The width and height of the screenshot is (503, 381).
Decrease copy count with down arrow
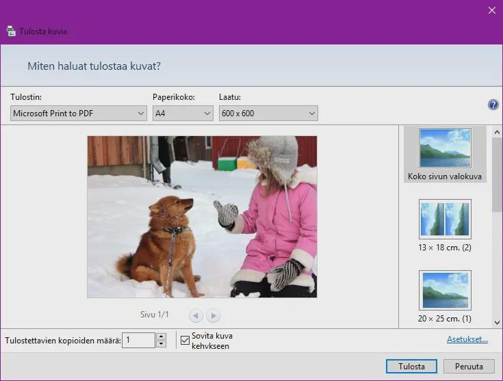coord(162,344)
